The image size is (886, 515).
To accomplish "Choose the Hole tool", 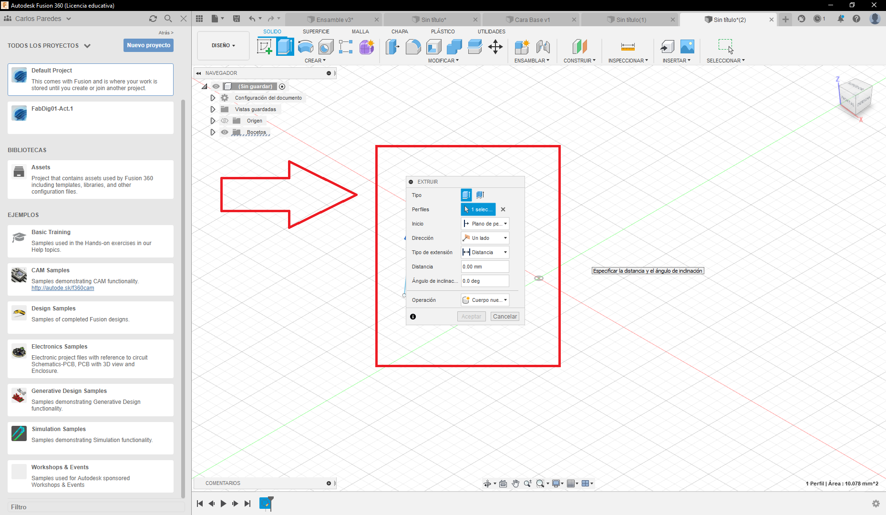I will click(326, 47).
